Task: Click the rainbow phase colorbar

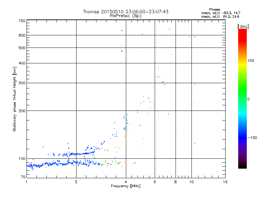Action: (242, 99)
